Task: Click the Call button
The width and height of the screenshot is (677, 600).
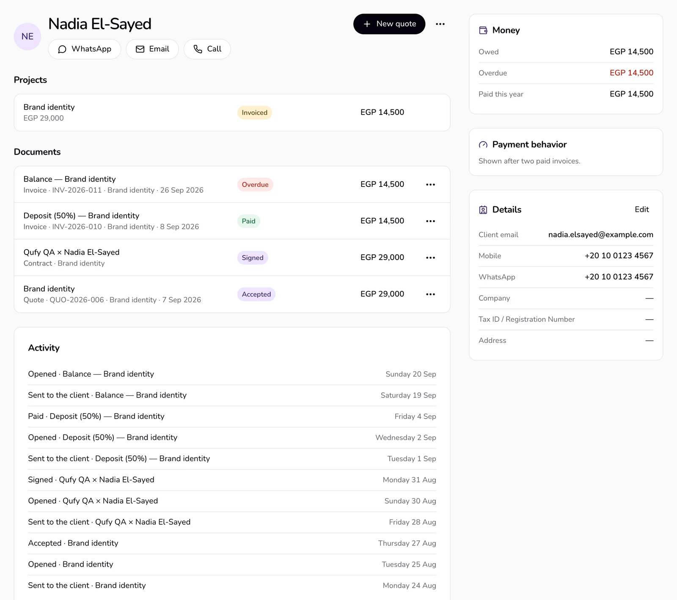Action: pos(207,49)
